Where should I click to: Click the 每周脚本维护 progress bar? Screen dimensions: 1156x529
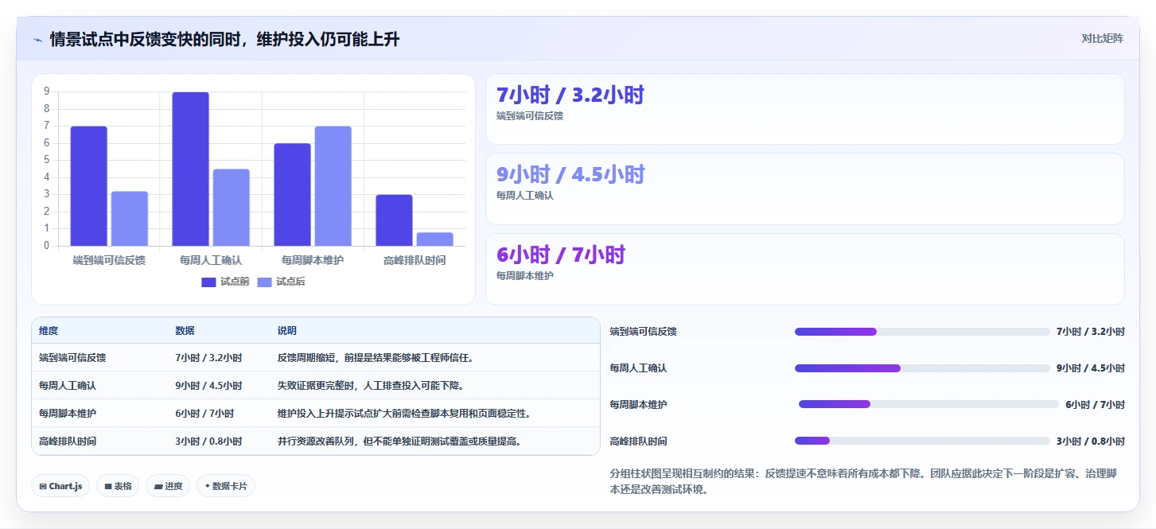928,404
